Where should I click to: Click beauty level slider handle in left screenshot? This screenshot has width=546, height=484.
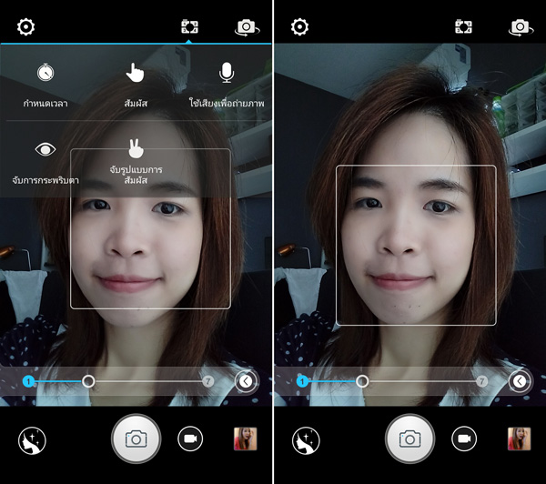tap(88, 381)
